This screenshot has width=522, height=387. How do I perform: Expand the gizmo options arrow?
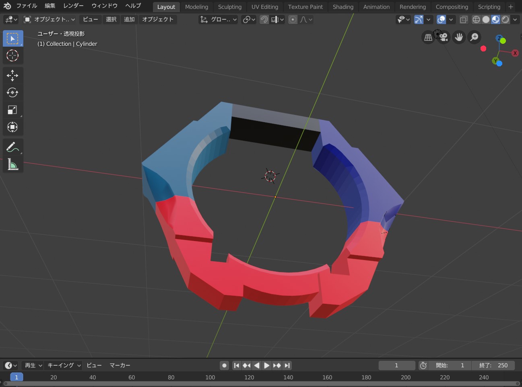click(429, 20)
